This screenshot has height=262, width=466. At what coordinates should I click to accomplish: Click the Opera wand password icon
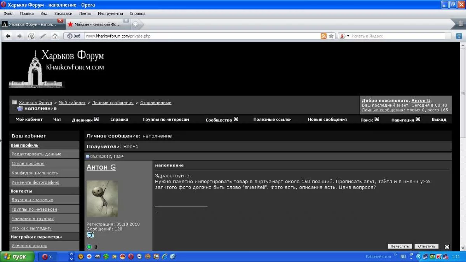pyautogui.click(x=43, y=36)
